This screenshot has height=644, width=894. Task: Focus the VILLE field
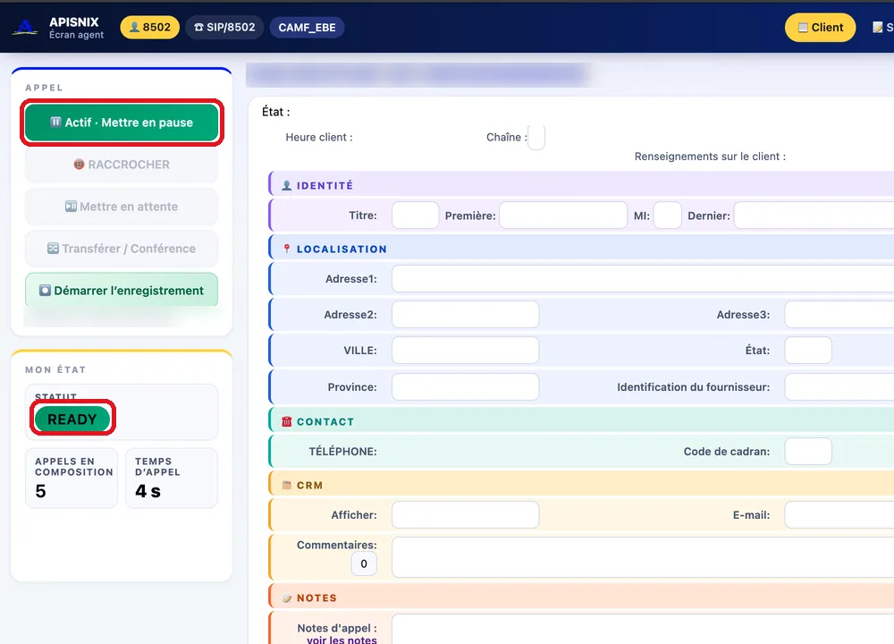pos(465,351)
